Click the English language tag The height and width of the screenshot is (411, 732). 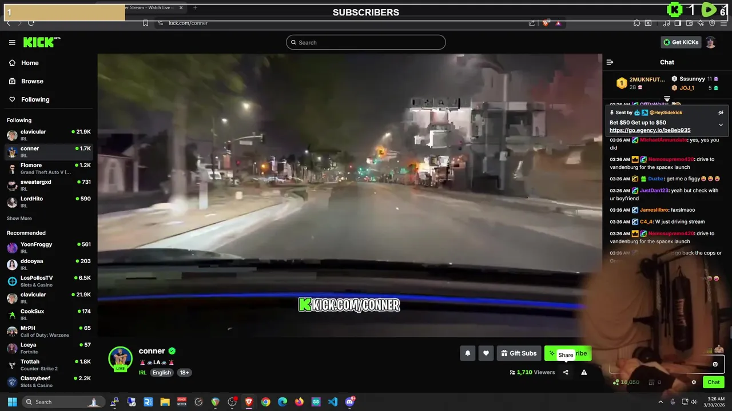click(161, 373)
